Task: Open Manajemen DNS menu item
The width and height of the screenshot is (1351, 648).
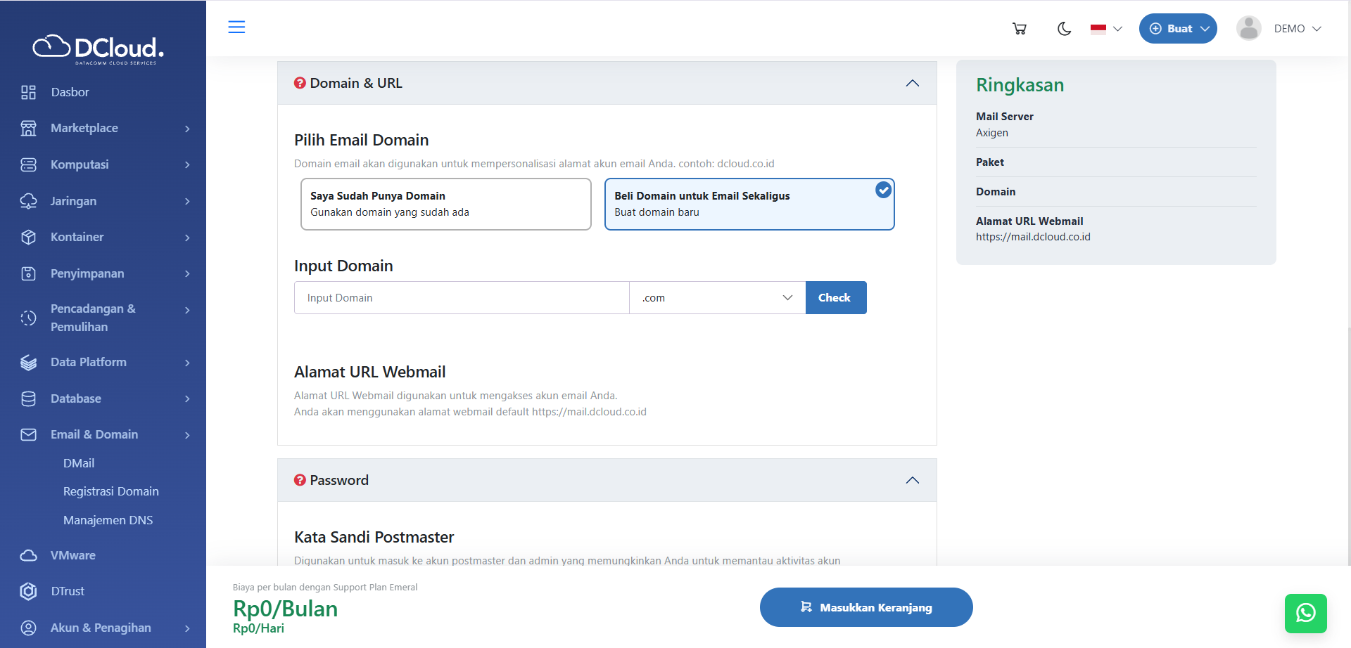Action: click(108, 520)
